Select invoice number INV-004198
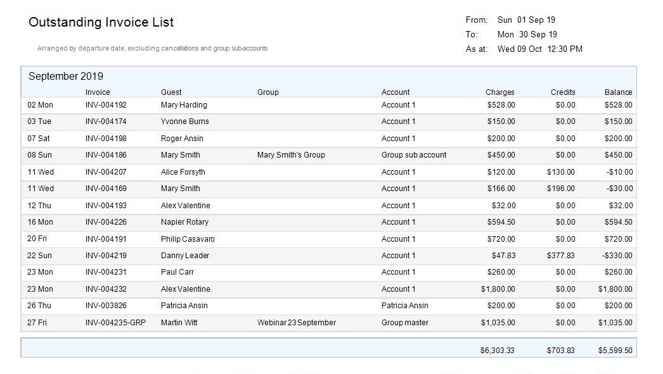The width and height of the screenshot is (663, 374). [106, 139]
